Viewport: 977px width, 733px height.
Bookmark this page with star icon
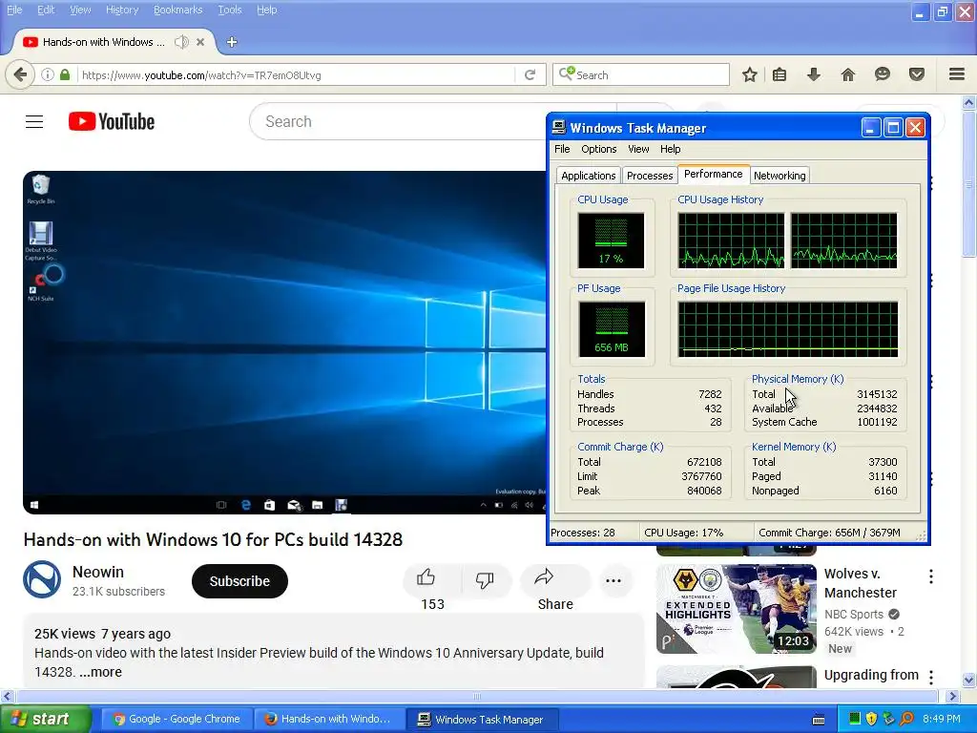pos(750,74)
